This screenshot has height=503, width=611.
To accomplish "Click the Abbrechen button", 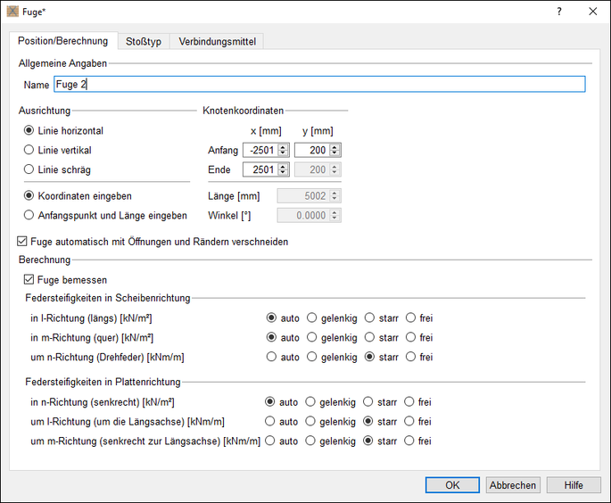I will [513, 485].
